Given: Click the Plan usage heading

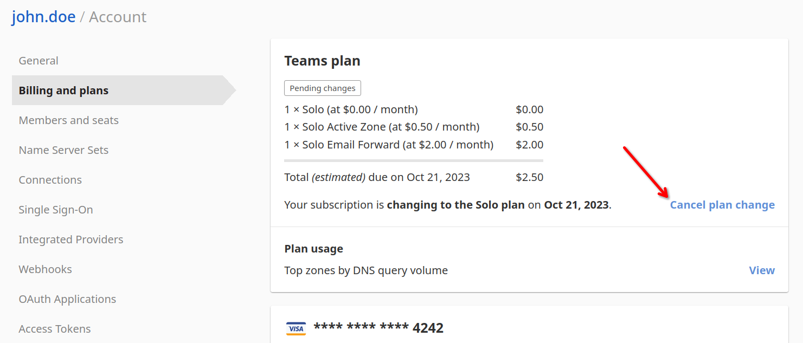Looking at the screenshot, I should tap(313, 248).
